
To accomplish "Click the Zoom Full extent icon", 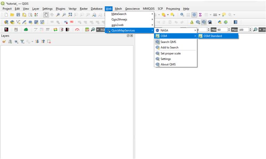I will tap(70, 15).
